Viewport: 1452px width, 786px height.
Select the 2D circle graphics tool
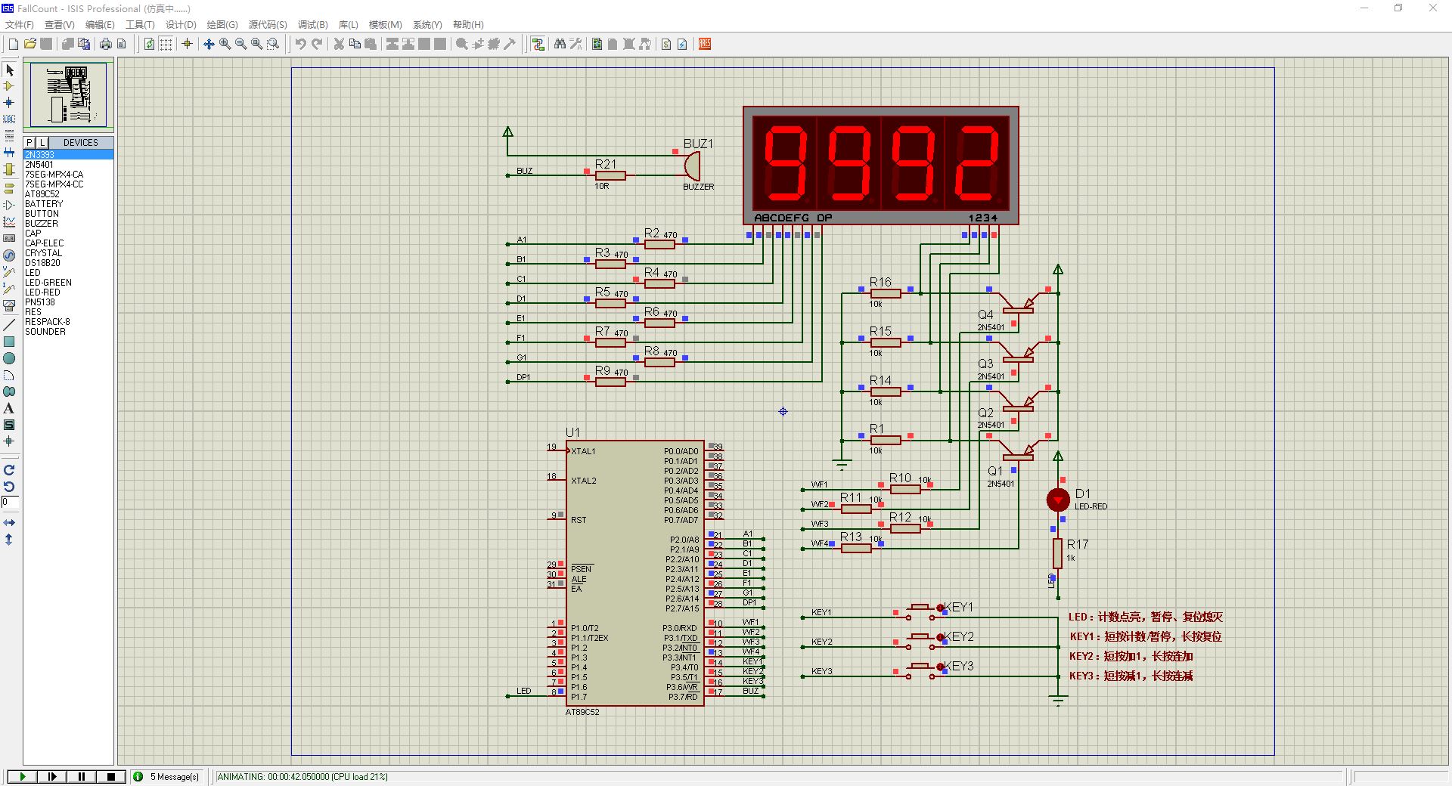point(9,358)
